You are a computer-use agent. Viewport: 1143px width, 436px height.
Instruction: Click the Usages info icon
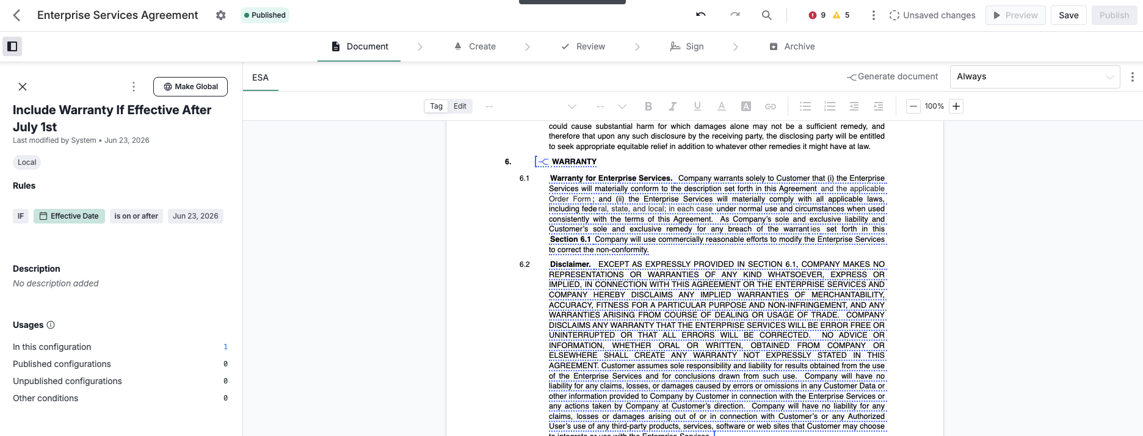tap(51, 325)
